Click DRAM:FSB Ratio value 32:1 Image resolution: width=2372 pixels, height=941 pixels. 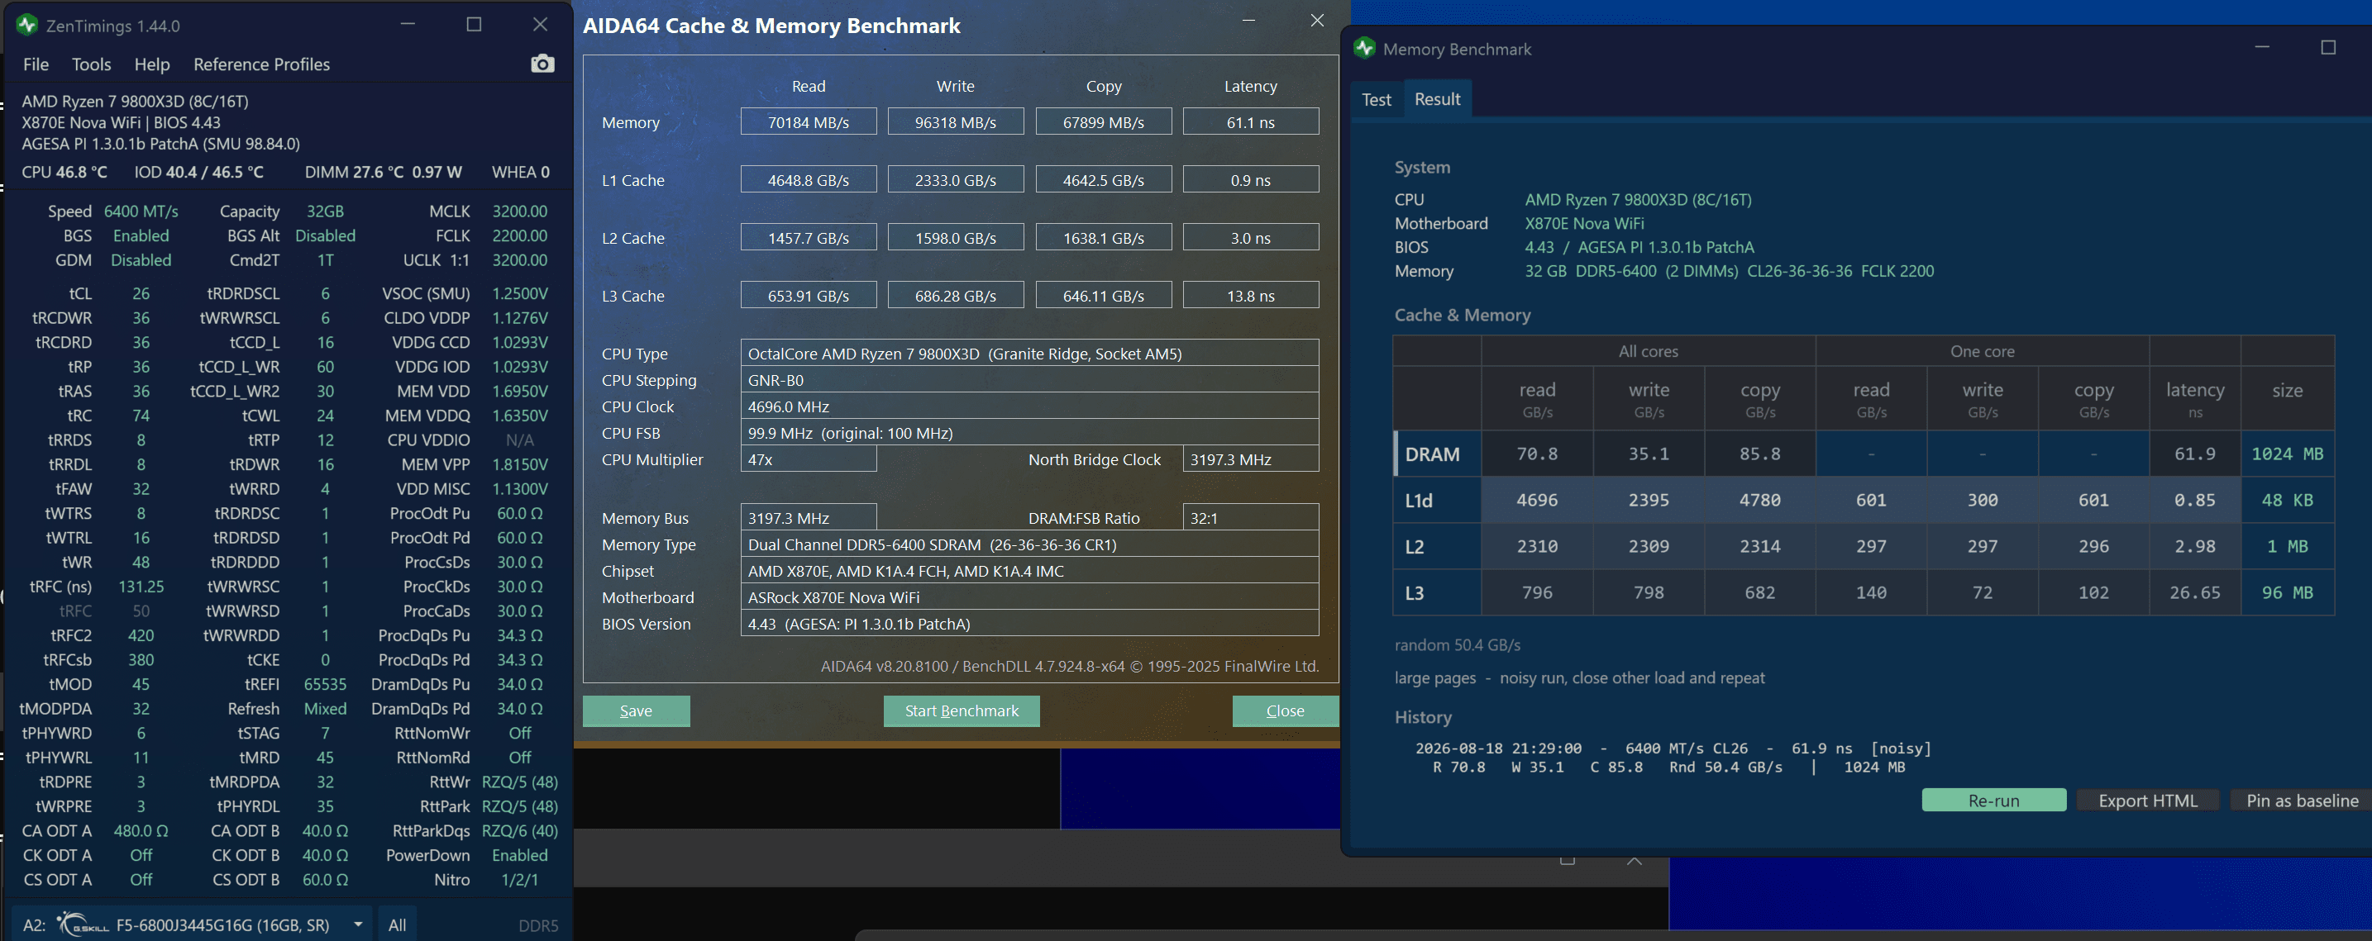pos(1250,518)
